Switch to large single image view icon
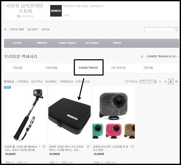Screen dimensions: 181x165 176,82
